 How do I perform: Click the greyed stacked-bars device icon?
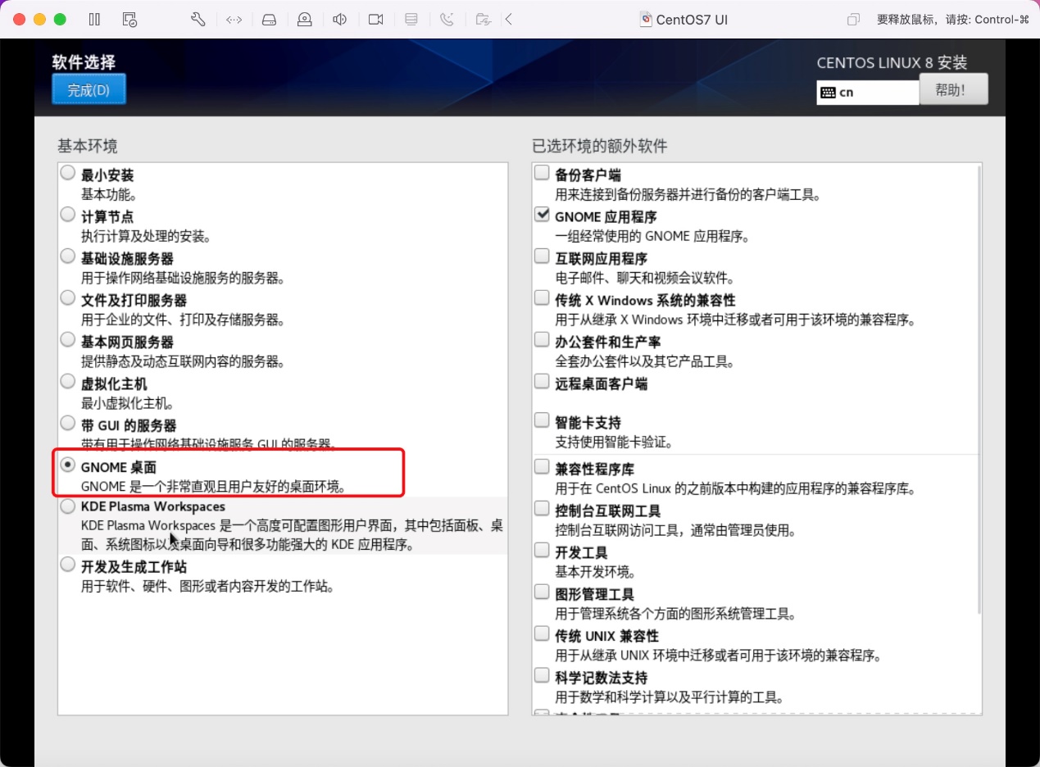(411, 20)
